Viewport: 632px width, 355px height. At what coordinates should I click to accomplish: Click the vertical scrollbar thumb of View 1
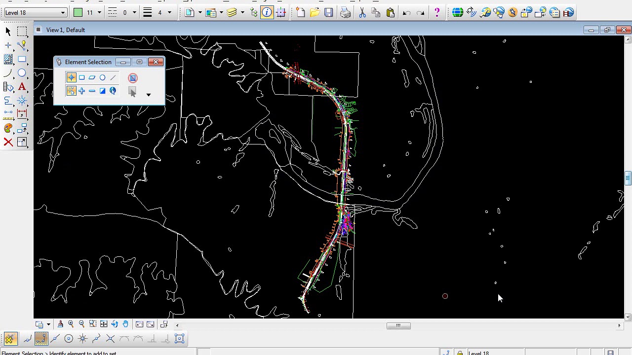[x=628, y=178]
